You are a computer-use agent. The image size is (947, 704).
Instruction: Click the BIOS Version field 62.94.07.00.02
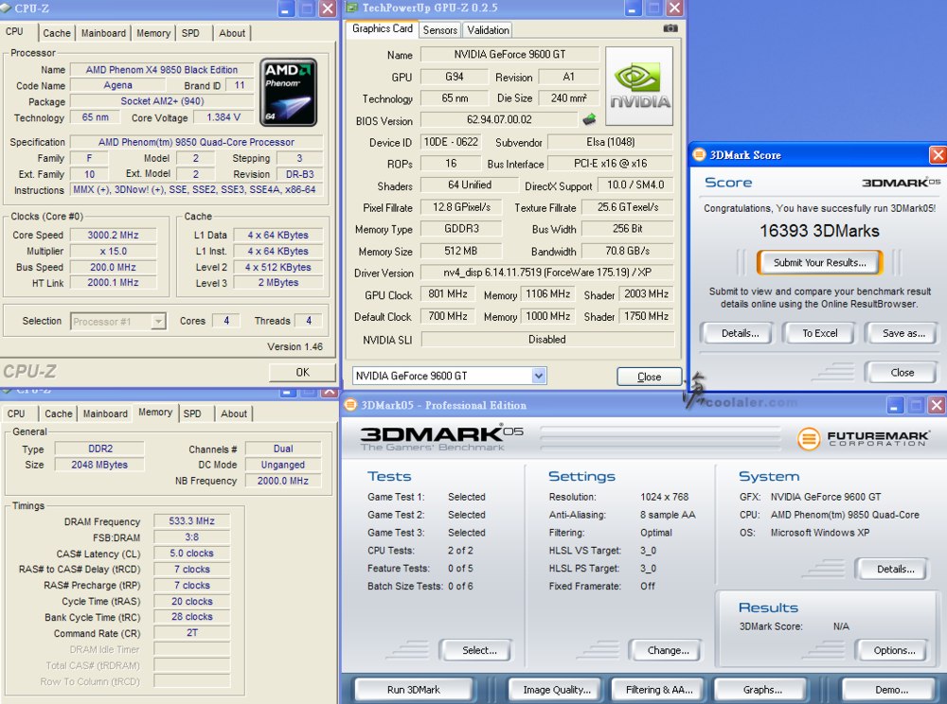tap(499, 119)
